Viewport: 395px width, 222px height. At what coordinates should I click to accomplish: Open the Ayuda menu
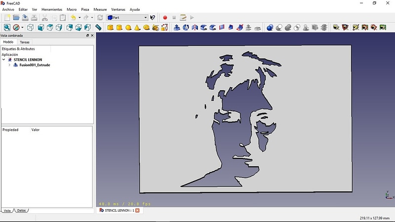(x=134, y=9)
